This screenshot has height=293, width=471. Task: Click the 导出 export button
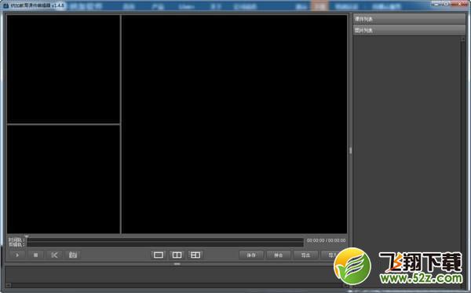tap(305, 255)
